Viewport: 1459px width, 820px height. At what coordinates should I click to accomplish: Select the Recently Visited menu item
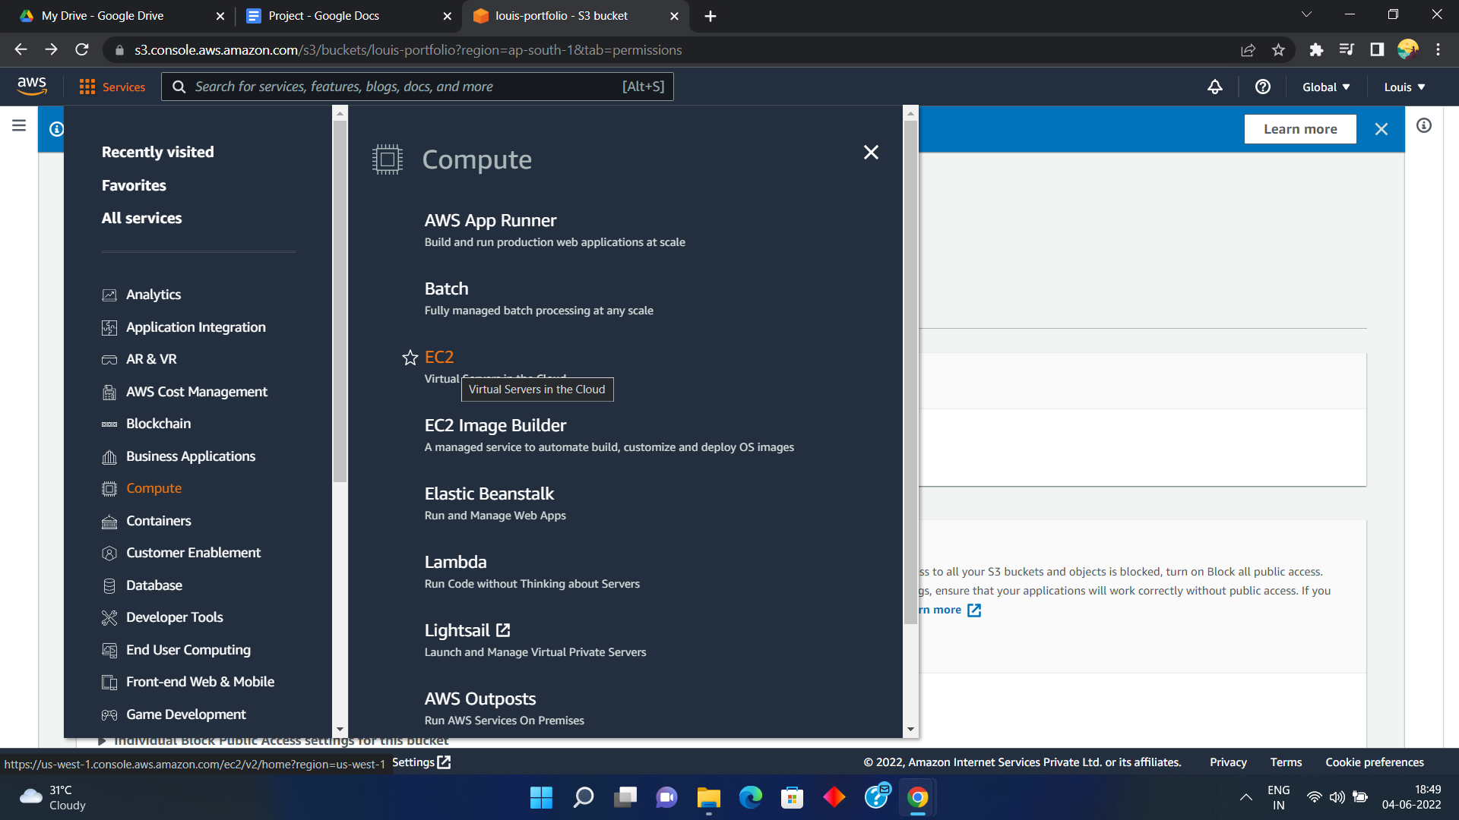coord(157,151)
